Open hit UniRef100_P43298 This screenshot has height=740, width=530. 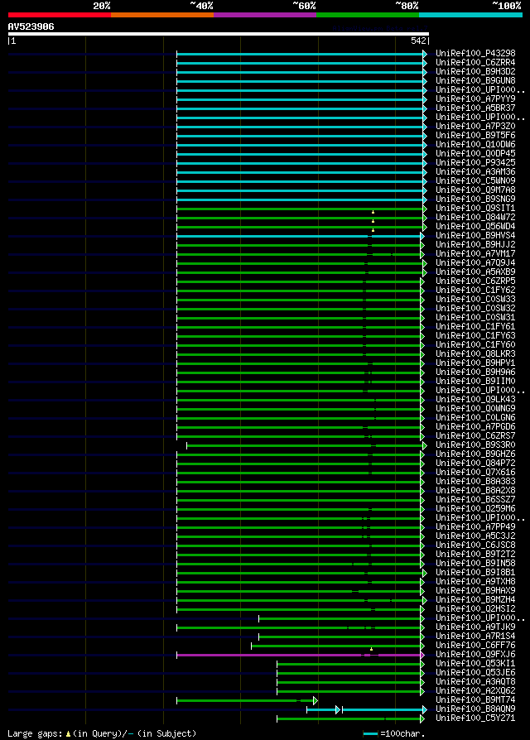click(475, 53)
